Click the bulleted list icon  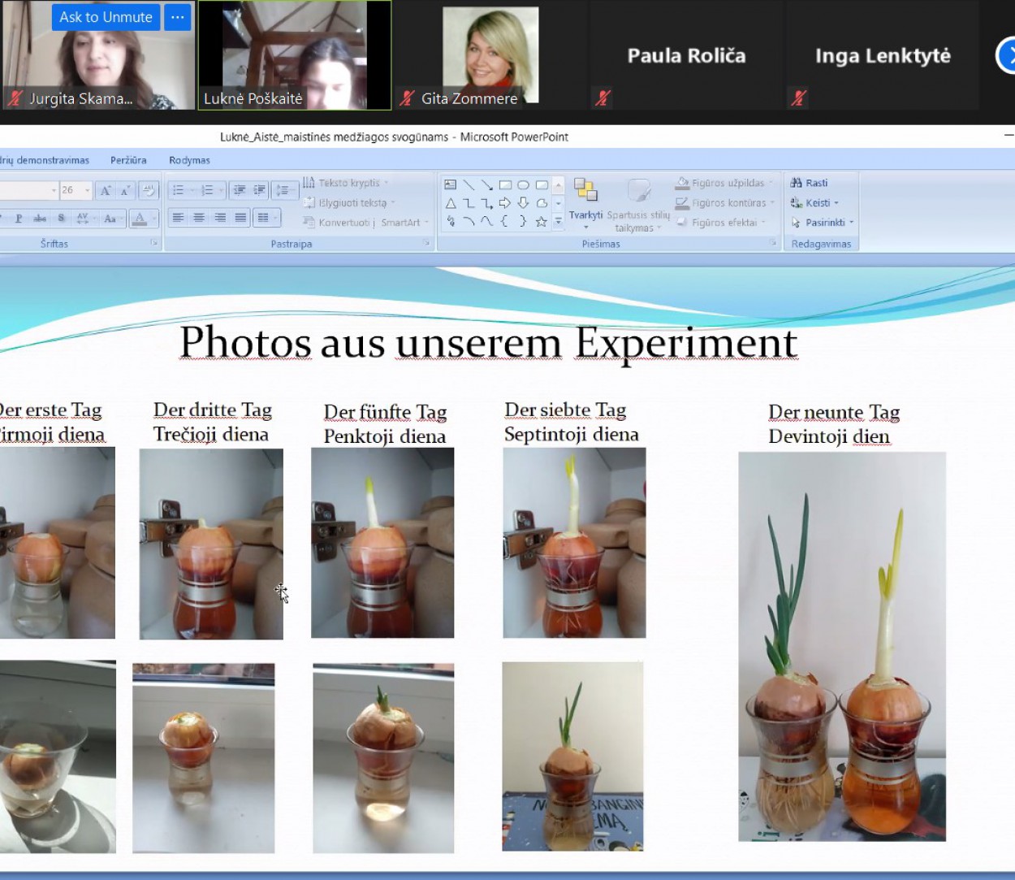coord(179,190)
